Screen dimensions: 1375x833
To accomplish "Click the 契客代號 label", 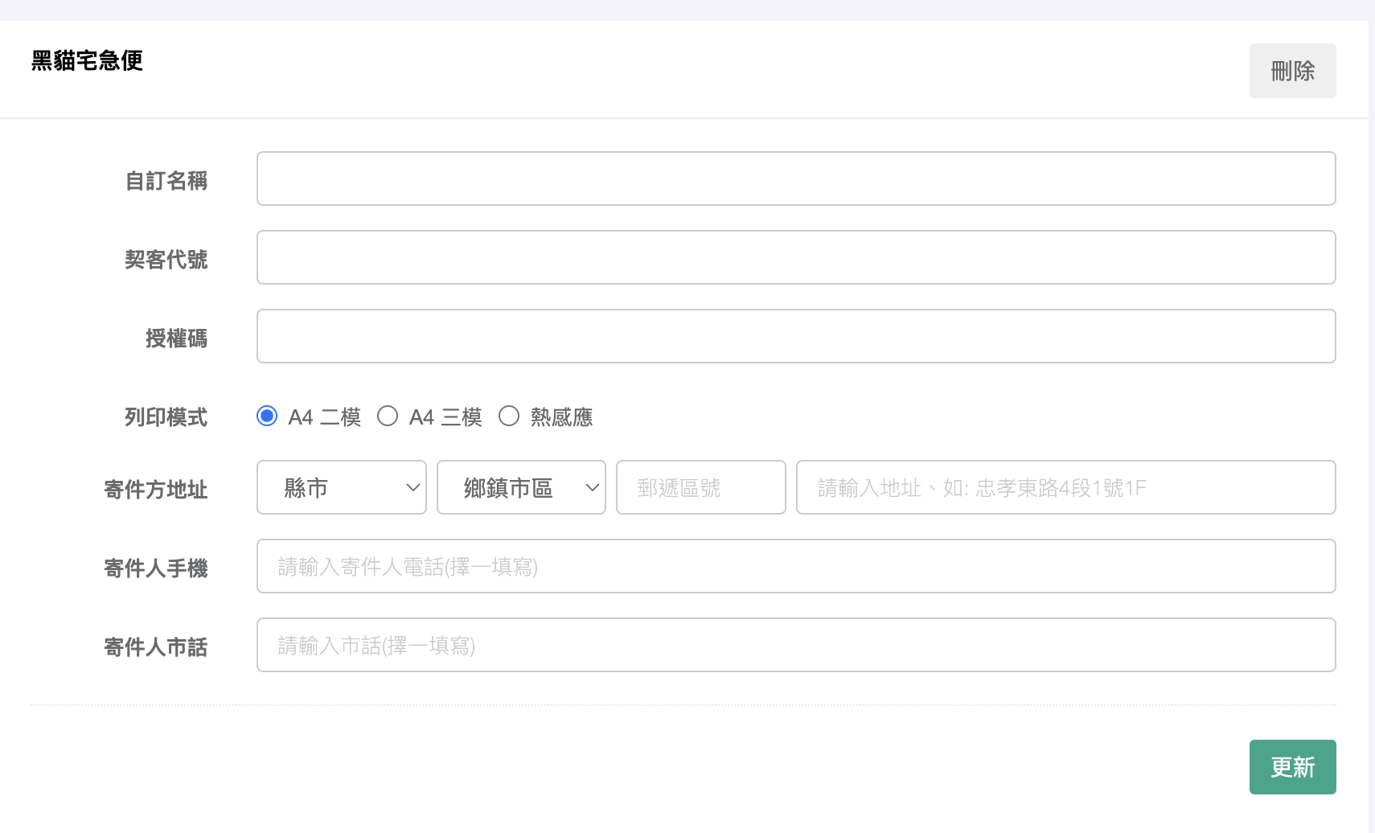I will (x=166, y=259).
